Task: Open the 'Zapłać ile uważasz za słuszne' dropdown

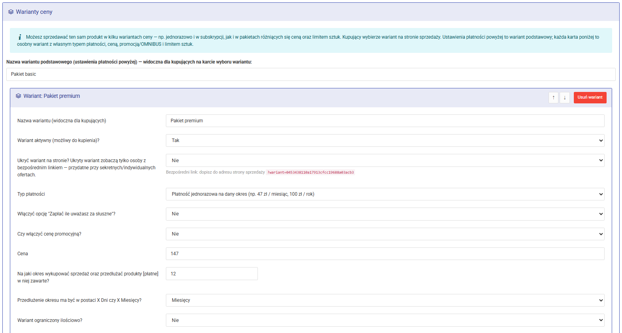Action: [x=385, y=214]
